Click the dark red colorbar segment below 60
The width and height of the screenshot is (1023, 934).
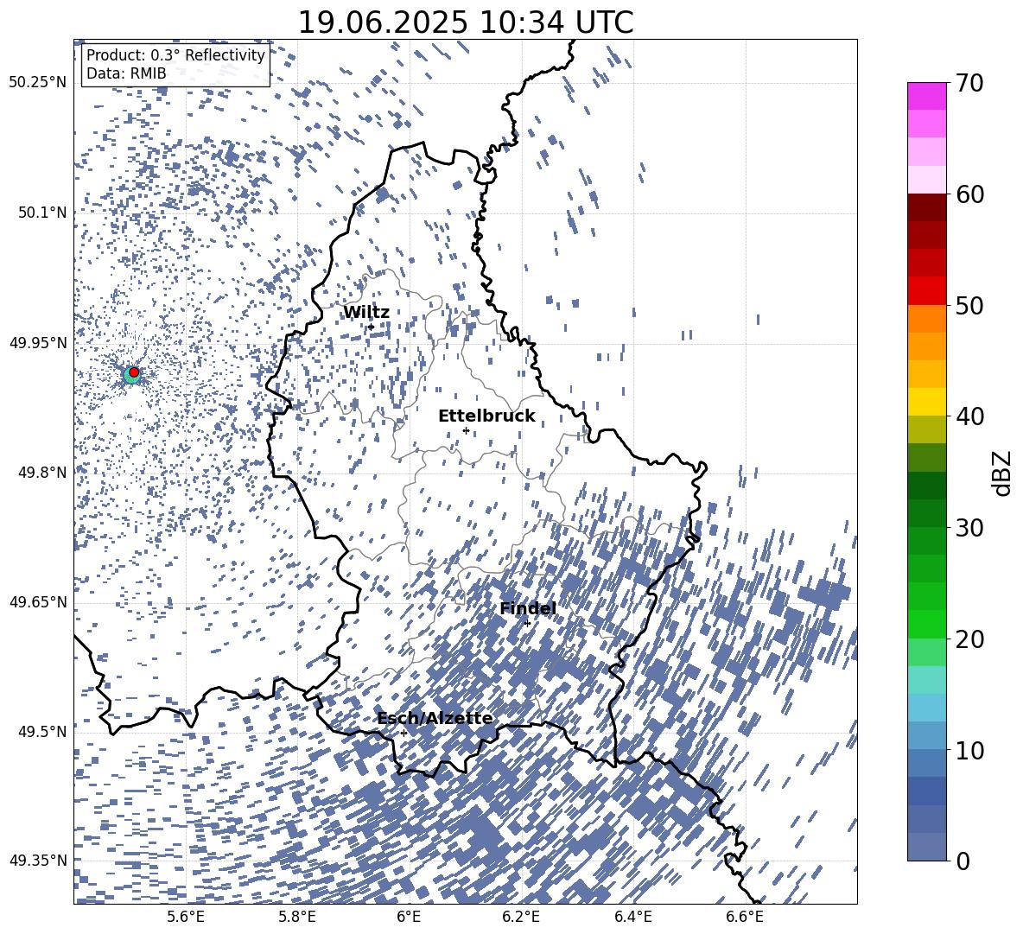coord(926,207)
